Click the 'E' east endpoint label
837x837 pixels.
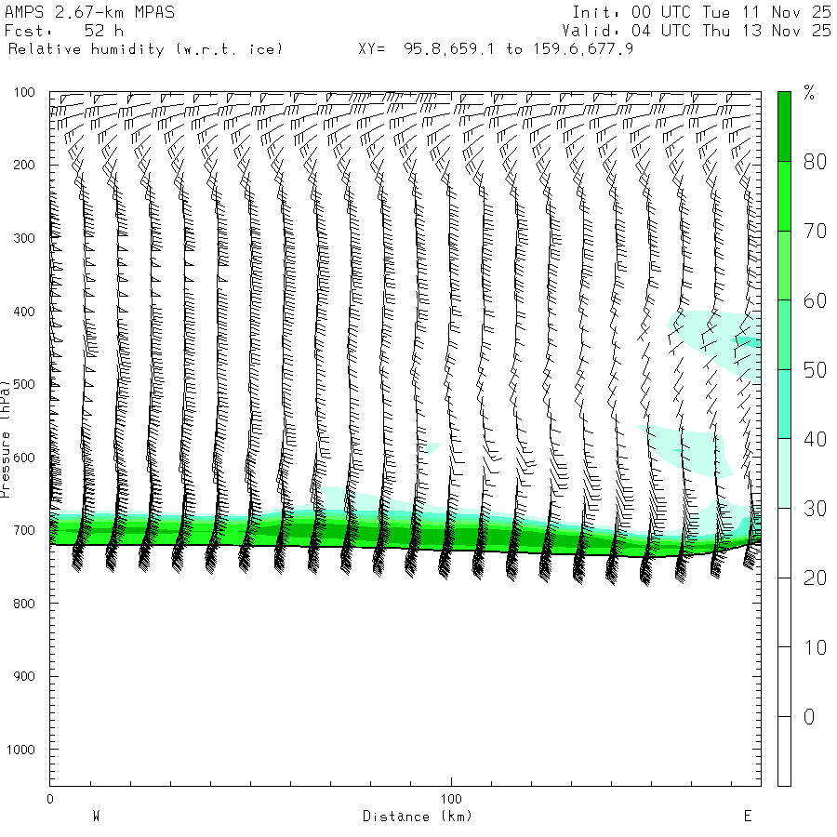748,817
